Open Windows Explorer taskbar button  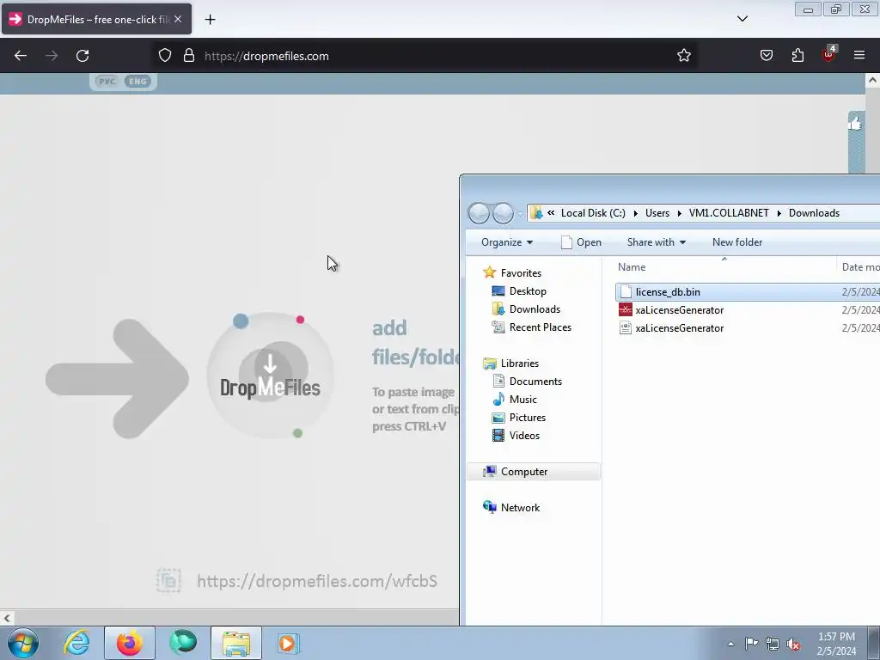(236, 643)
